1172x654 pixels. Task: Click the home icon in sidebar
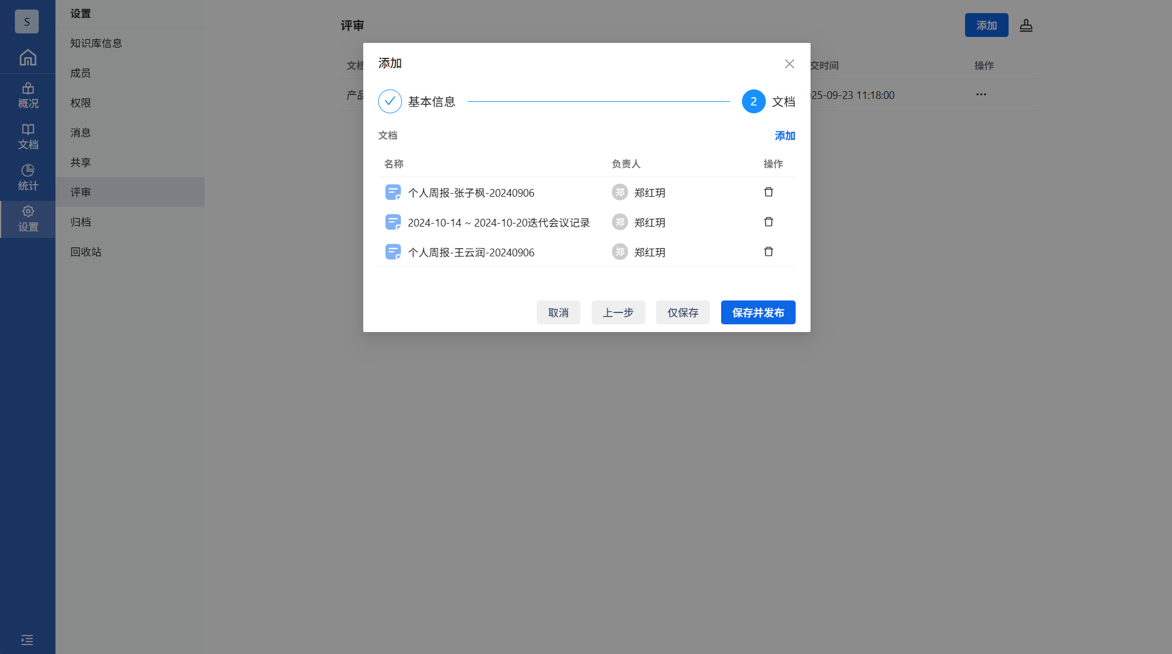(x=27, y=58)
